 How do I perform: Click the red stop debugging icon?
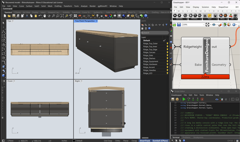[202, 99]
